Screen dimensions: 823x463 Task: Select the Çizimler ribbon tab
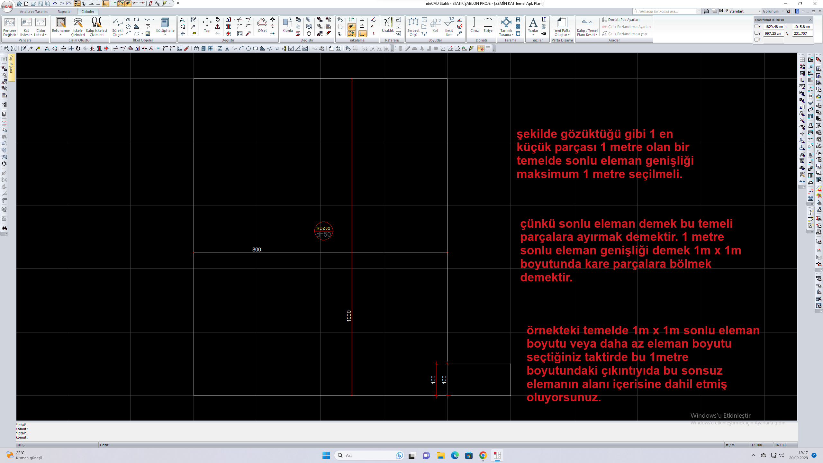point(88,12)
